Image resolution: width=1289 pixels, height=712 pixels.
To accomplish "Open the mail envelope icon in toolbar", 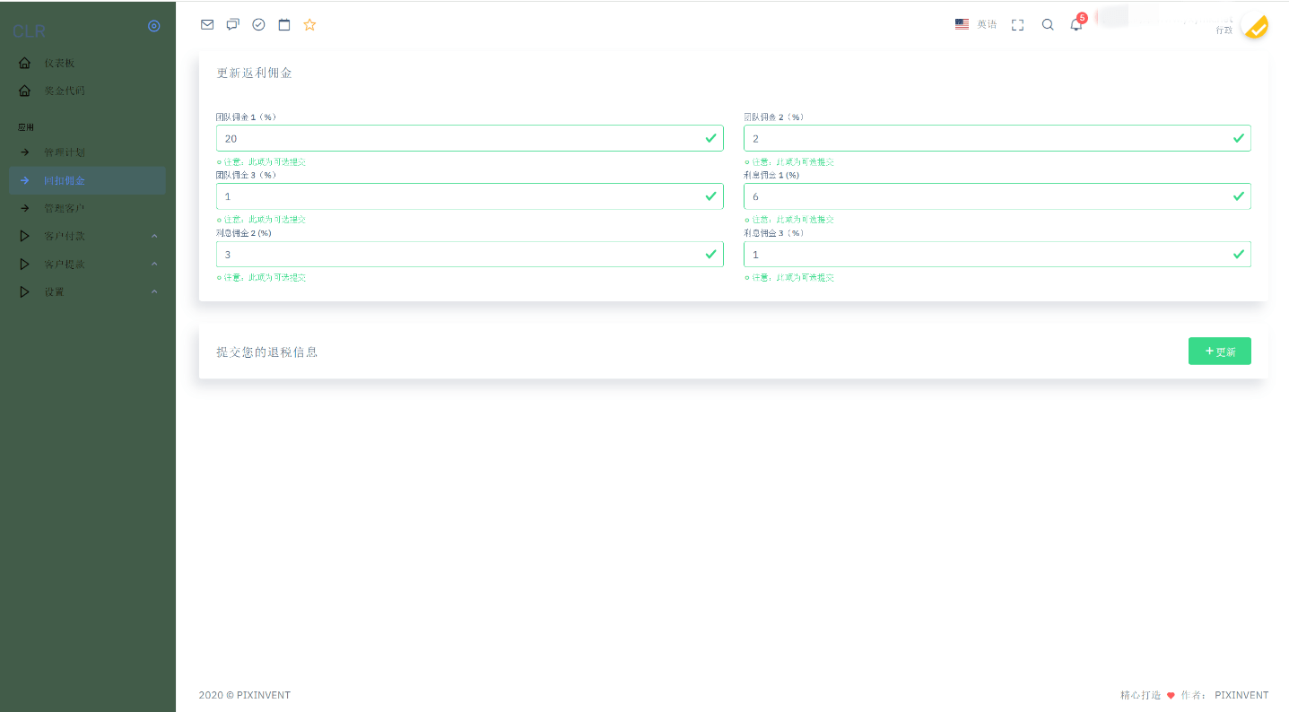I will (207, 25).
